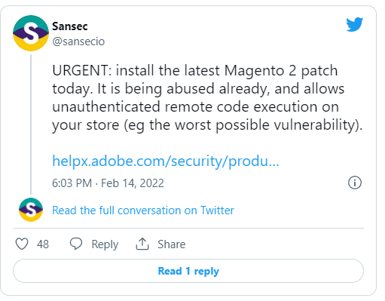Screen dimensions: 385x301
Task: Click the URGENT Magento tweet text
Action: (x=207, y=97)
